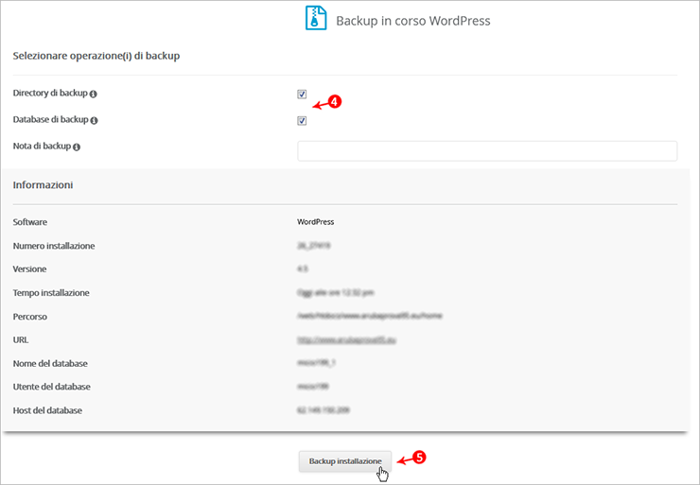Click the 'Informazioni' section heading

[x=43, y=184]
